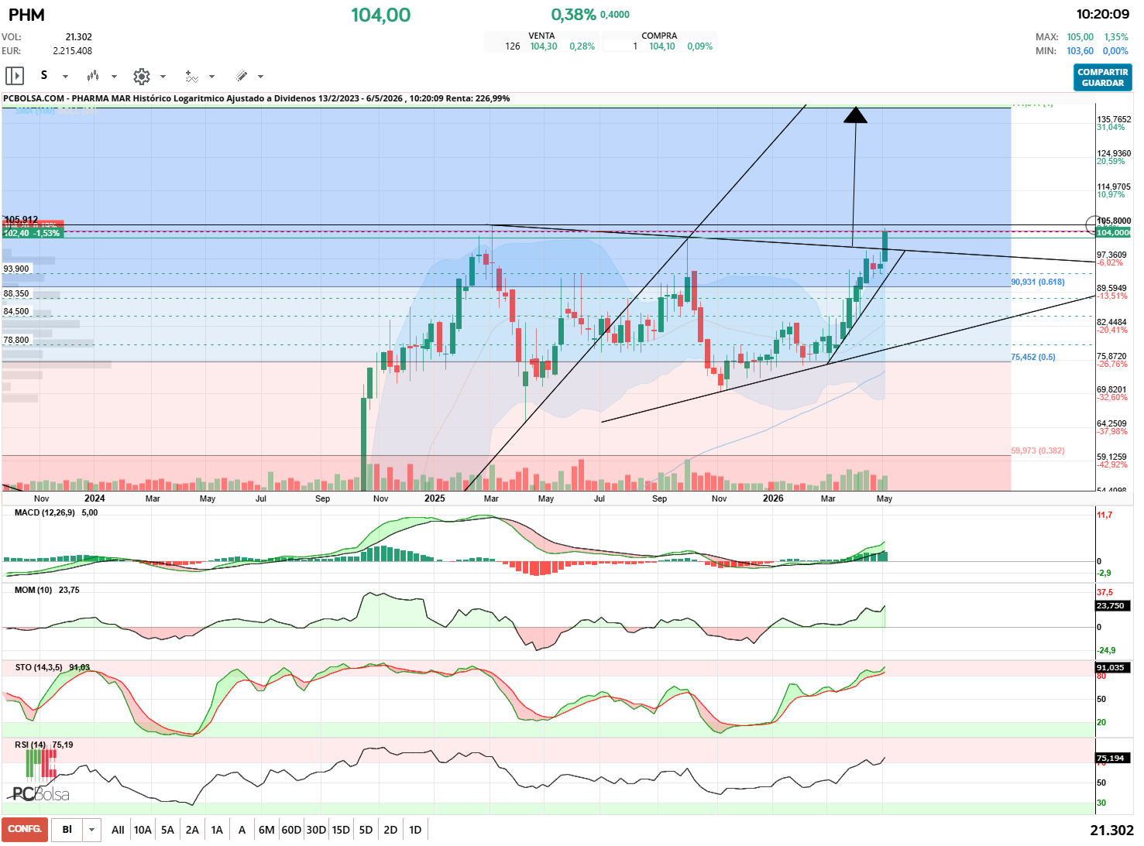Click the black target arrowhead on chart
Screen dimensions: 1144x846
[x=855, y=115]
